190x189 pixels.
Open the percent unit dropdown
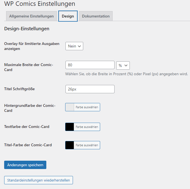pos(123,65)
